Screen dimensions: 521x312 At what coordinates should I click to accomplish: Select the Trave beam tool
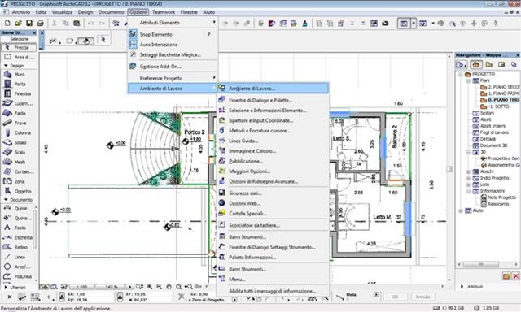[x=19, y=123]
